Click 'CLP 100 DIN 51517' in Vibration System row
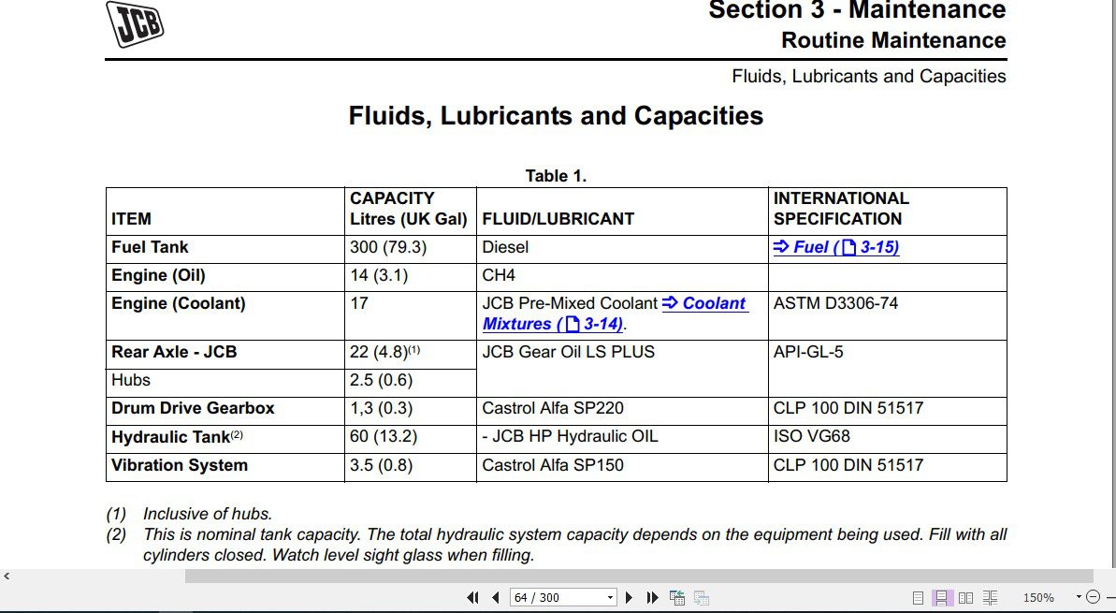This screenshot has width=1116, height=613. click(x=848, y=466)
